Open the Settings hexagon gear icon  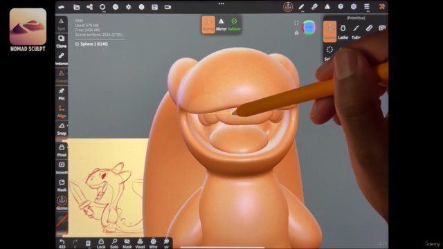354,7
